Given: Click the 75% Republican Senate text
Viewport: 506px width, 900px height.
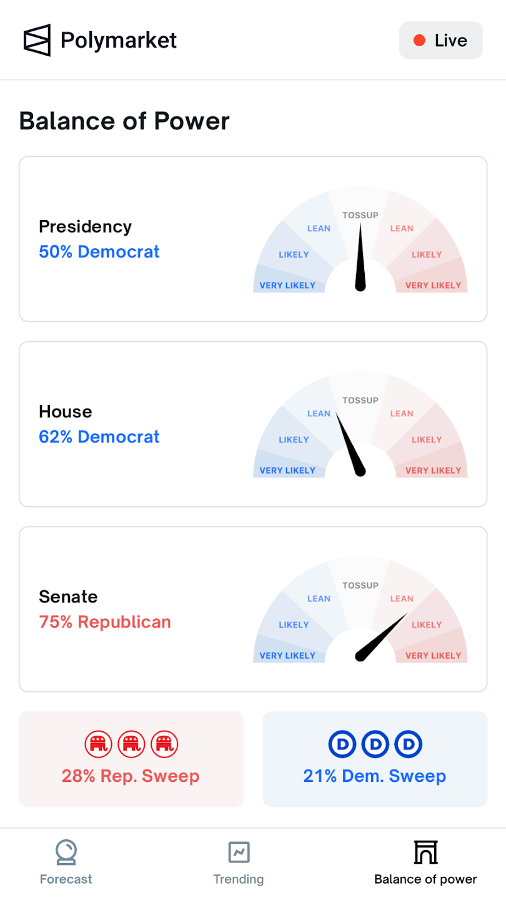Looking at the screenshot, I should 105,622.
